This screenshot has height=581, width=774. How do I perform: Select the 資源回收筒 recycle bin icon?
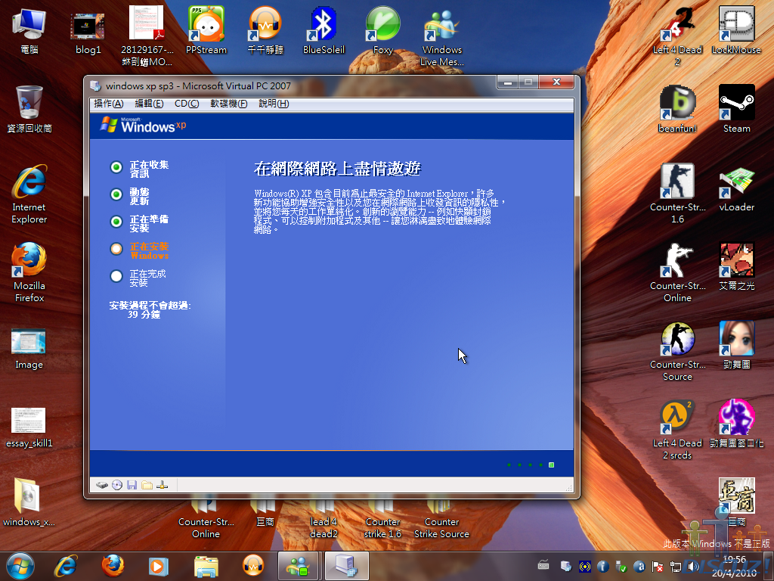point(29,109)
